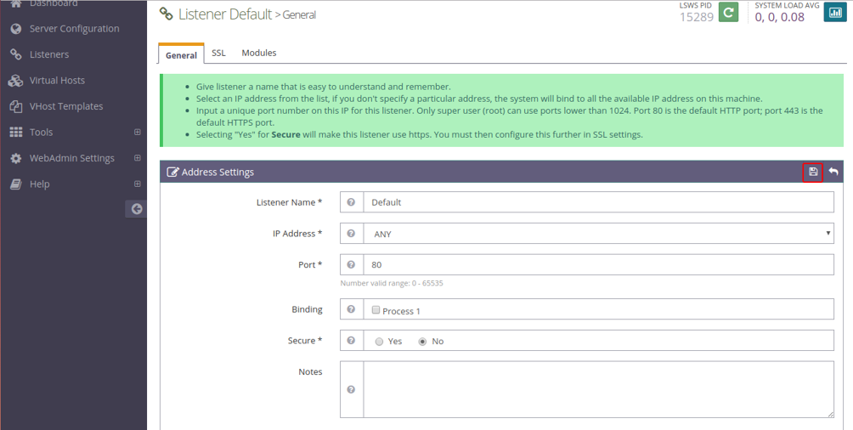Screen dimensions: 853x430
Task: Click the help icon next to Binding
Action: coord(352,309)
